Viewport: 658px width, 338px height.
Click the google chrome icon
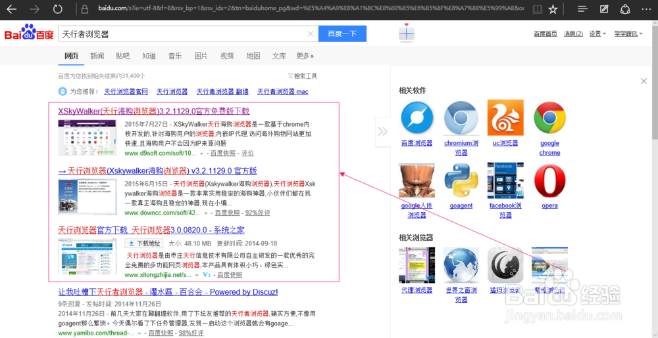[x=549, y=117]
